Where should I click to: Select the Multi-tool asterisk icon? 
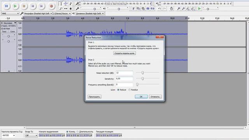tap(70, 9)
